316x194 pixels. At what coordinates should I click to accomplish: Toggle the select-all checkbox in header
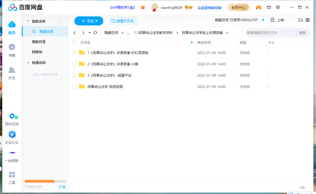point(74,43)
